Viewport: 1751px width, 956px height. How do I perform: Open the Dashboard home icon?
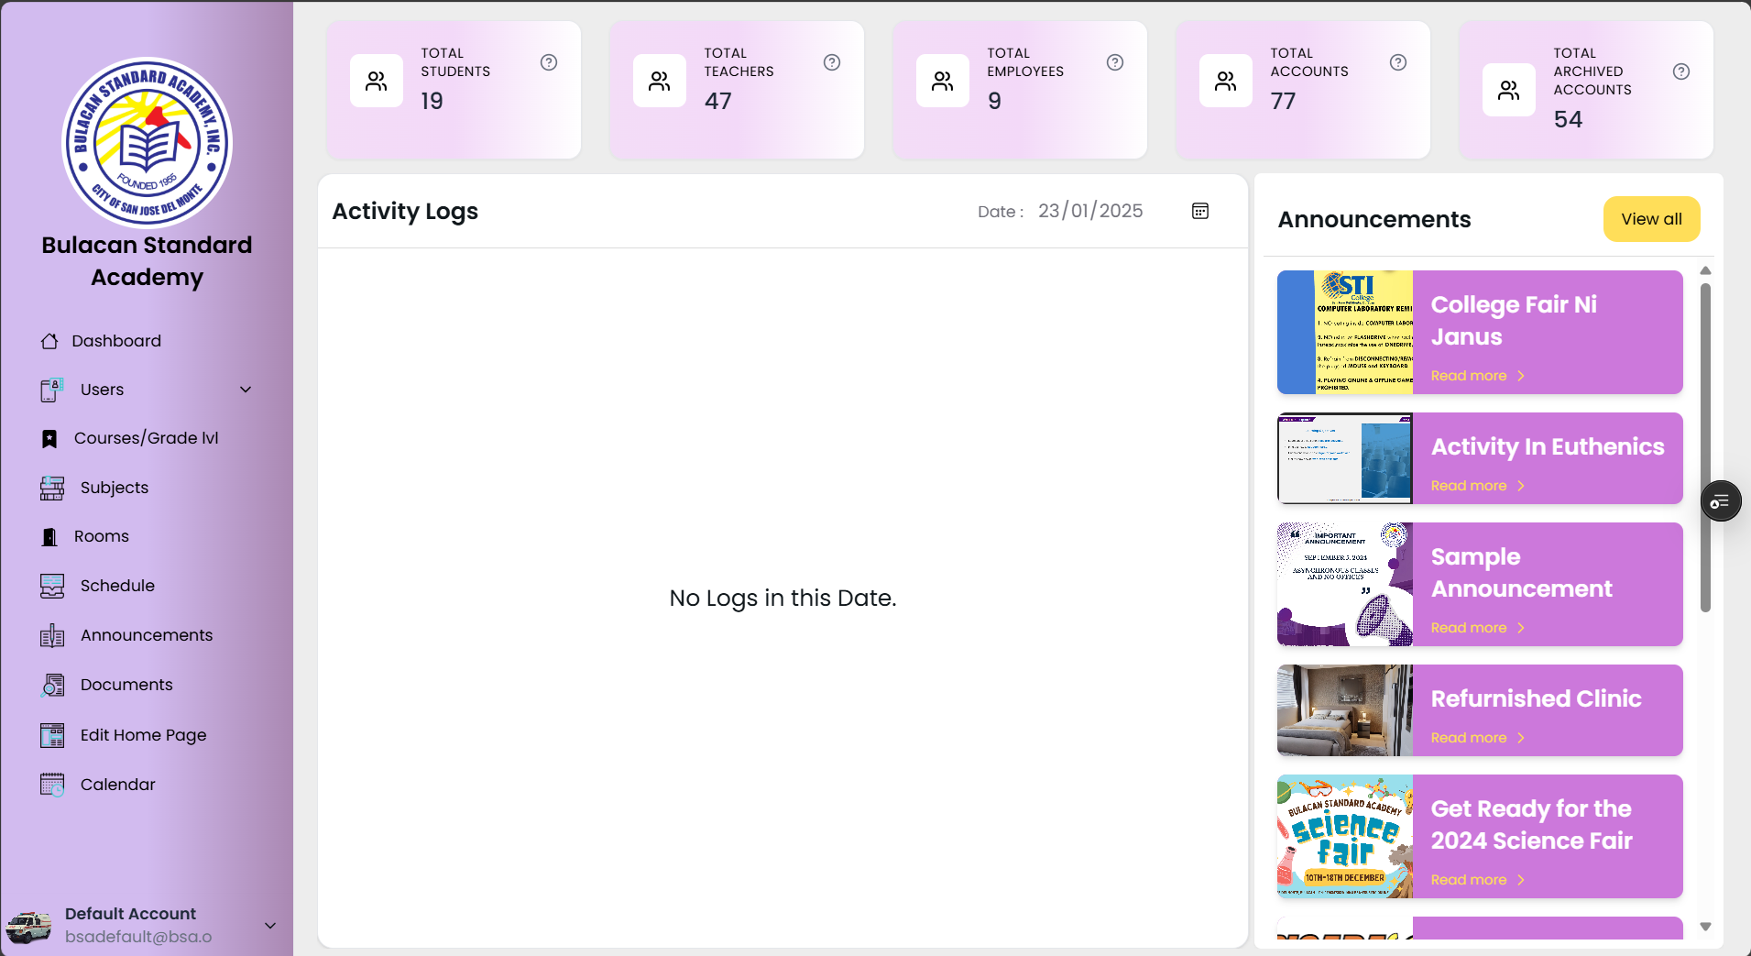[49, 341]
